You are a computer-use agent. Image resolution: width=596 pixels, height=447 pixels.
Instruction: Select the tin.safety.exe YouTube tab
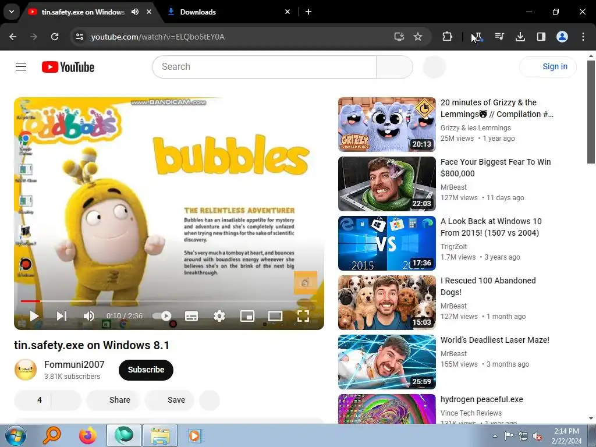pos(83,12)
